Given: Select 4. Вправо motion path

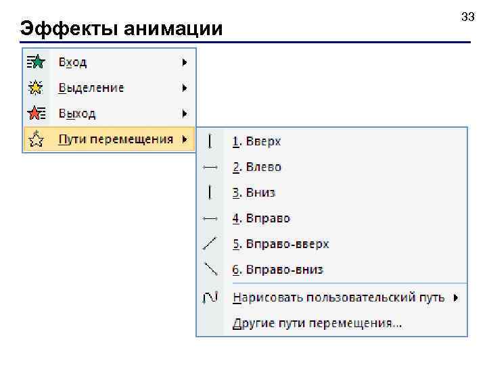Looking at the screenshot, I should click(261, 218).
